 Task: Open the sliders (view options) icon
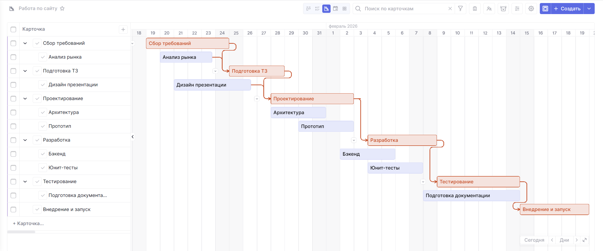pos(517,9)
